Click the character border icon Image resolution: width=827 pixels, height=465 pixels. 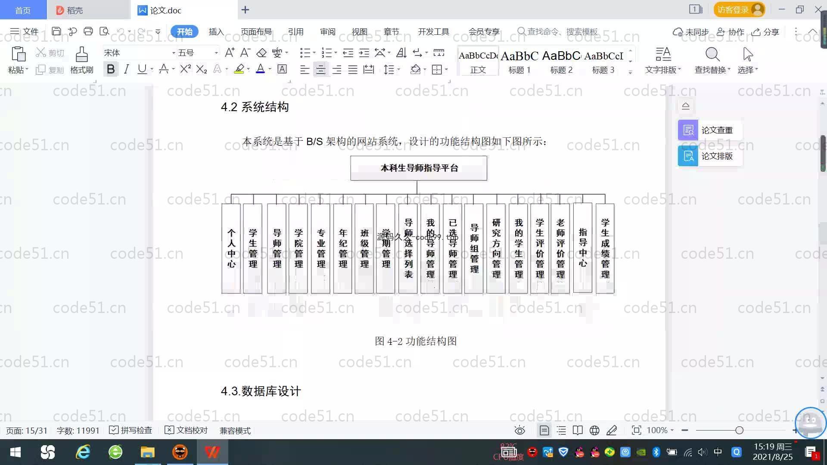coord(282,69)
